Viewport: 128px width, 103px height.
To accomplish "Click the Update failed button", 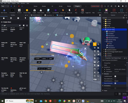I will tap(95, 6).
